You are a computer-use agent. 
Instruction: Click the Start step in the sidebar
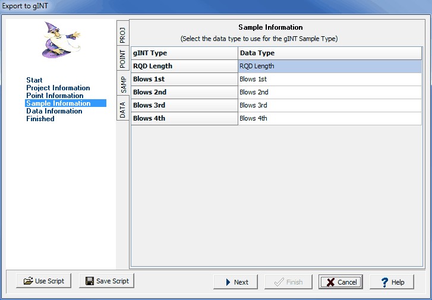(34, 80)
